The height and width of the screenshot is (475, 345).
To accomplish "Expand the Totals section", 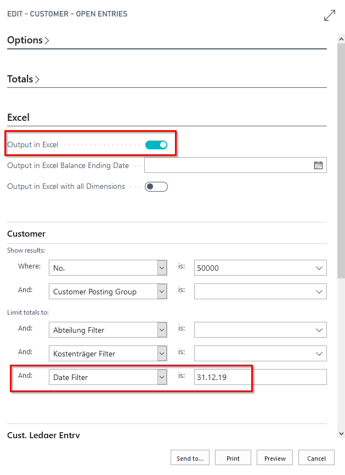I will [x=23, y=79].
